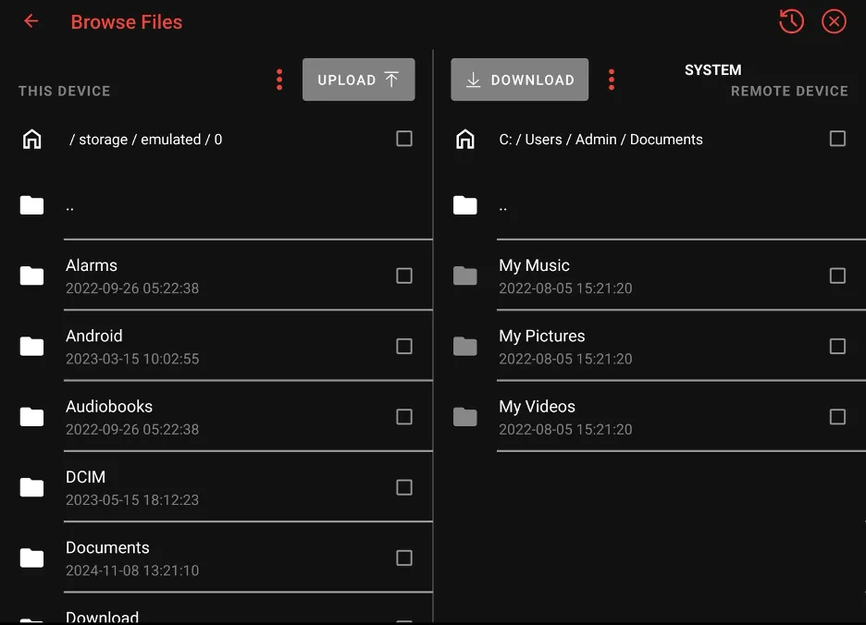Image resolution: width=866 pixels, height=625 pixels.
Task: Go to local device home folder icon
Action: pos(32,140)
